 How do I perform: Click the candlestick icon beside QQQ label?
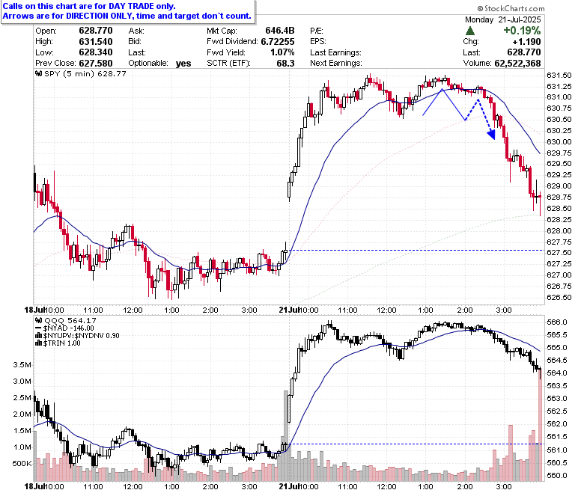click(38, 320)
